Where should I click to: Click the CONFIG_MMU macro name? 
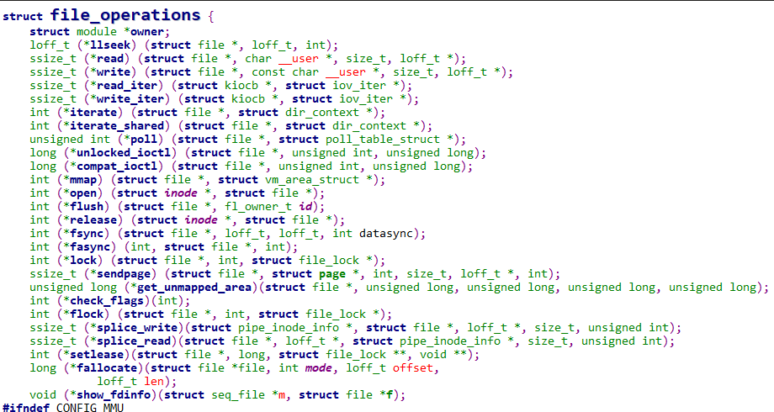pos(90,407)
